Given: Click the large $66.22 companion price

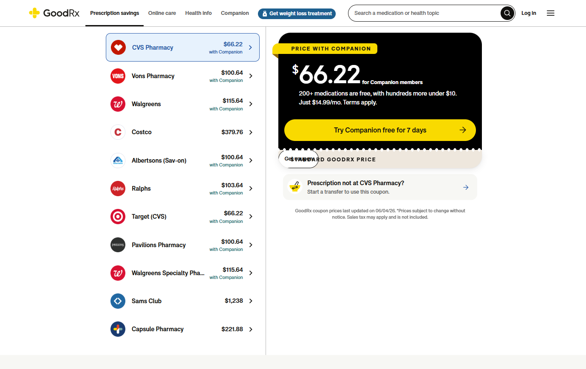Looking at the screenshot, I should click(x=326, y=74).
